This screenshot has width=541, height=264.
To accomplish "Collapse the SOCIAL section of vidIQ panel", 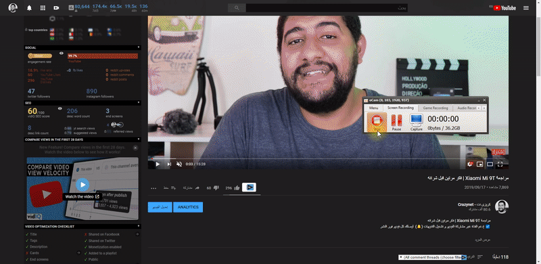I will point(139,47).
